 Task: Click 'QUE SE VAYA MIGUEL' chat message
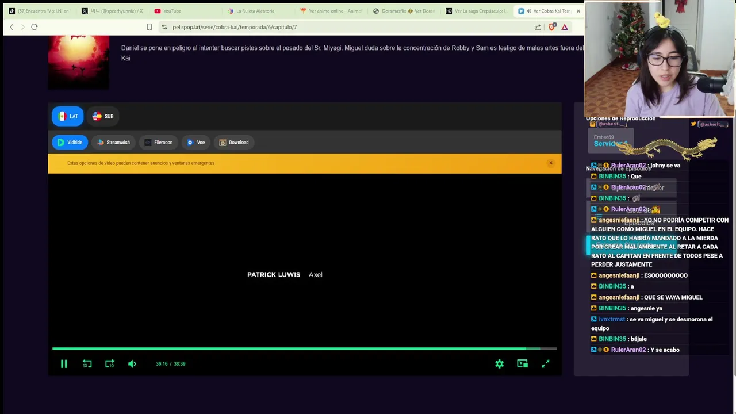673,297
